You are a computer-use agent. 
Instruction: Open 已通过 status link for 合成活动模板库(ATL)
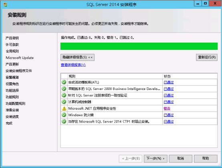(x=169, y=82)
